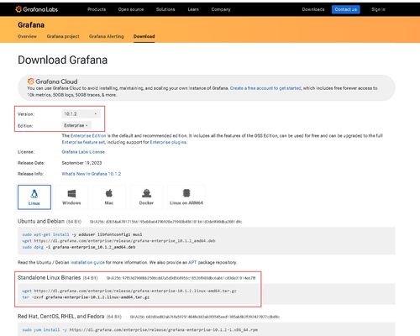Screen dimensions: 420x336
Task: Select the Docker platform icon
Action: [x=146, y=197]
